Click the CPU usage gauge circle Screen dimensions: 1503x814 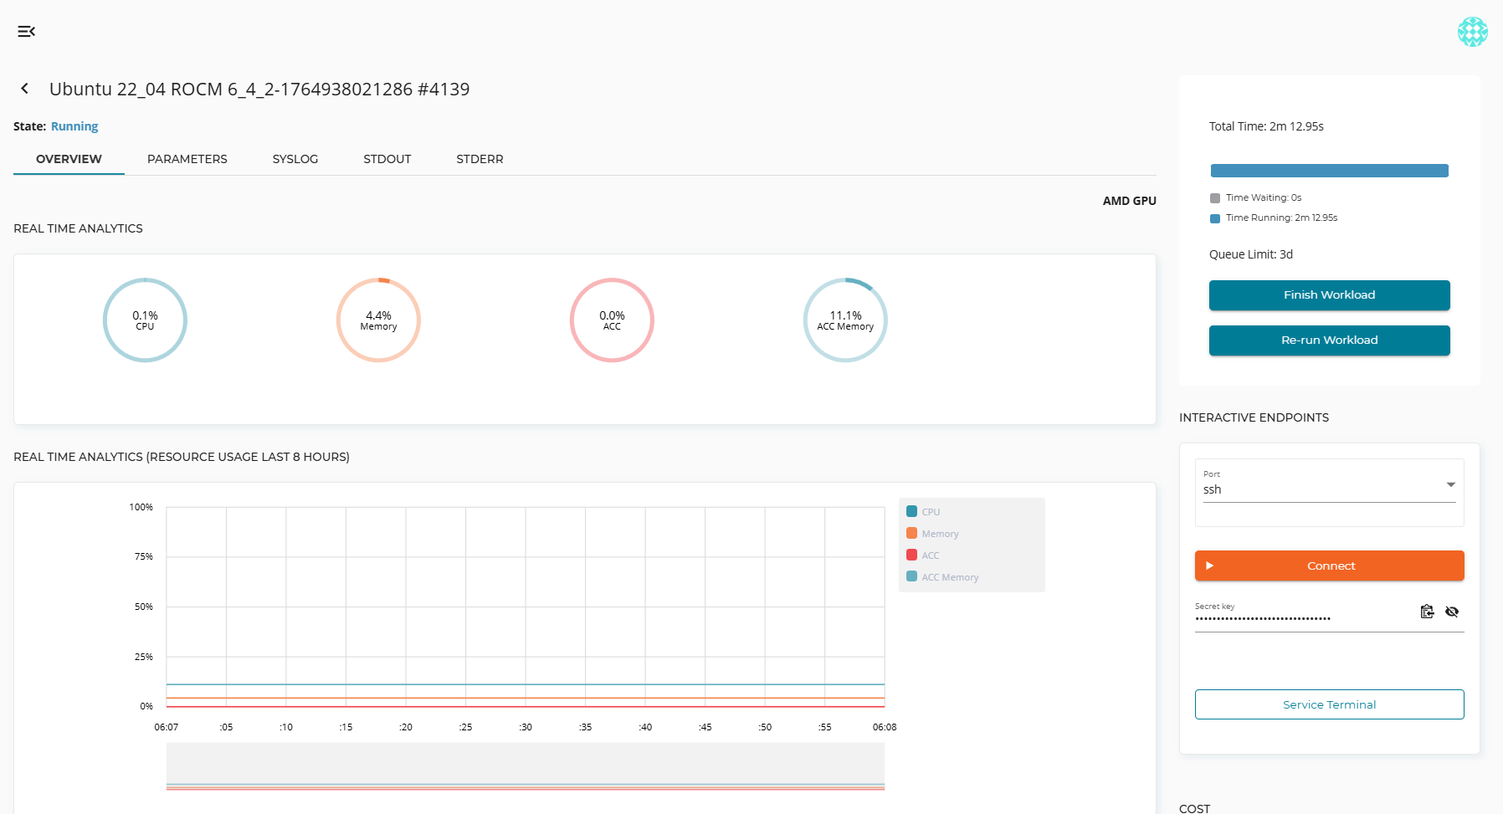[145, 320]
